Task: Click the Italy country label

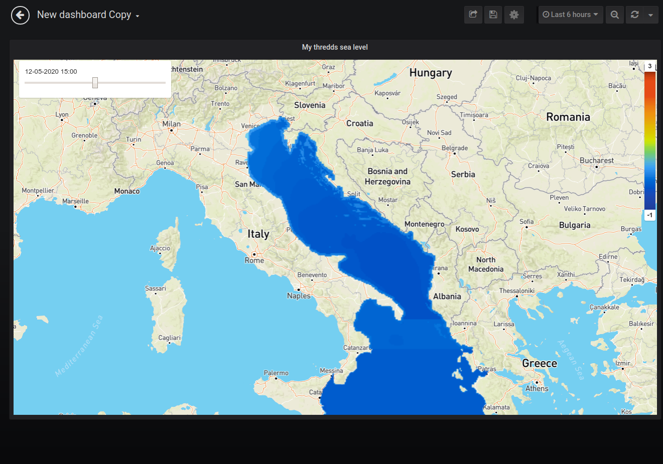Action: pyautogui.click(x=258, y=234)
